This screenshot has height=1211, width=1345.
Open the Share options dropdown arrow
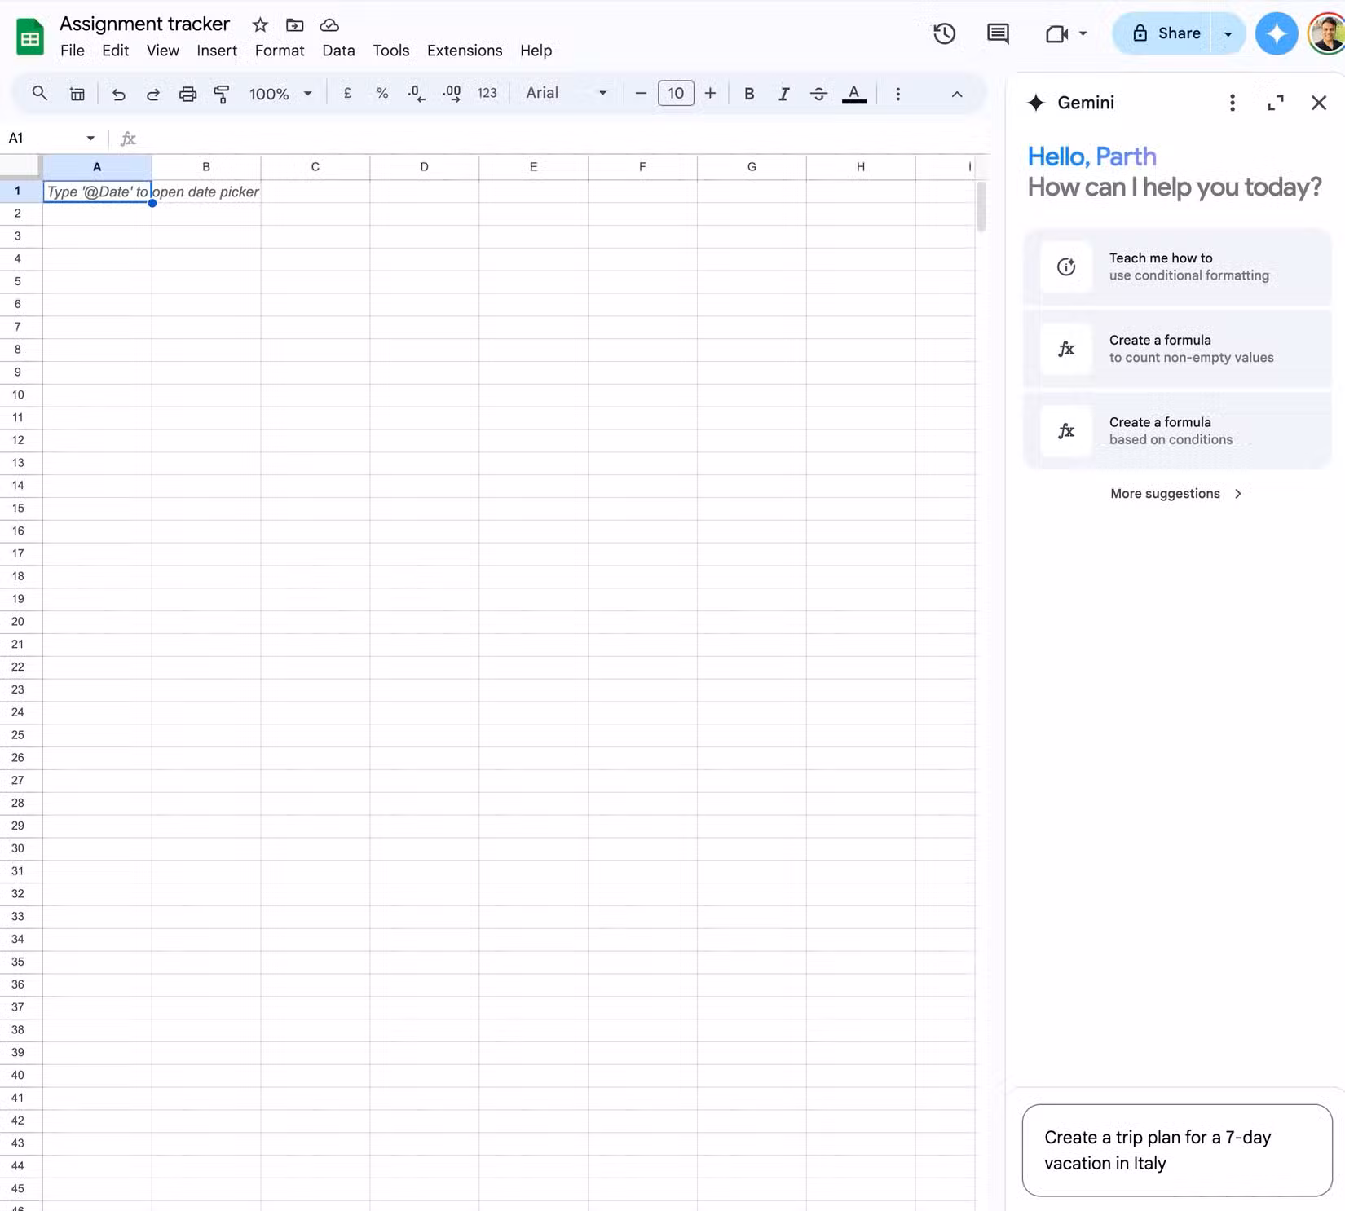click(1228, 33)
